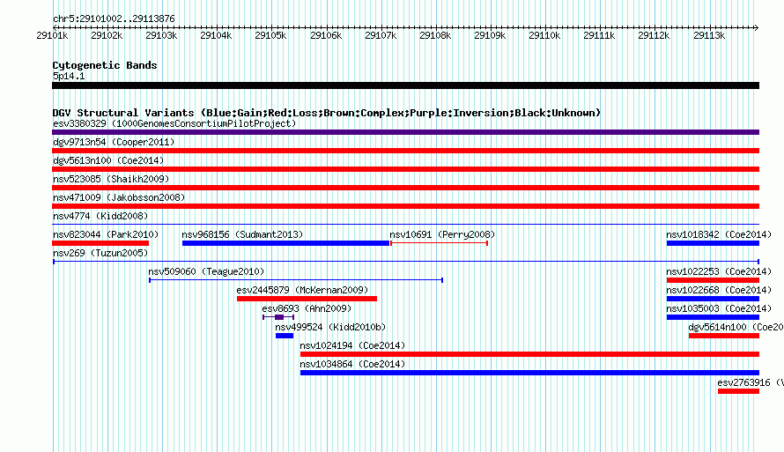Click the 5p14.1 band label
Image resolution: width=784 pixels, height=452 pixels.
(x=69, y=76)
